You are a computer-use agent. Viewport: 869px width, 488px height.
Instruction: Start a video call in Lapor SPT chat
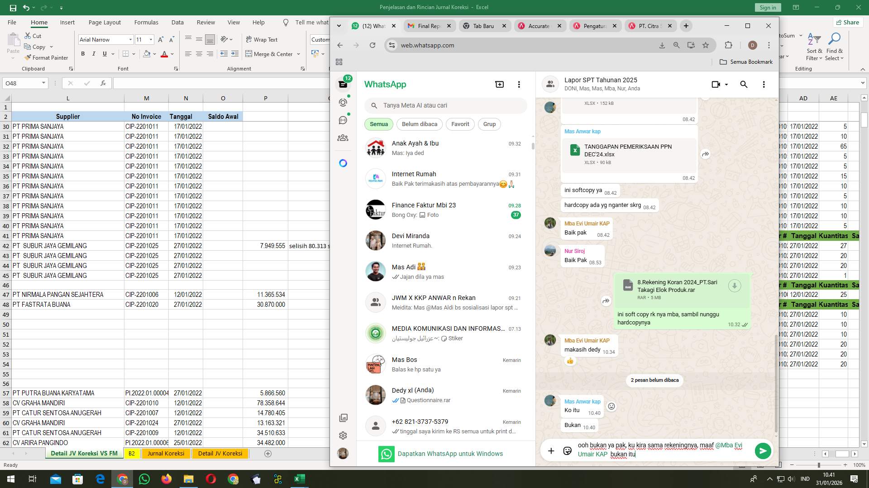click(x=716, y=84)
